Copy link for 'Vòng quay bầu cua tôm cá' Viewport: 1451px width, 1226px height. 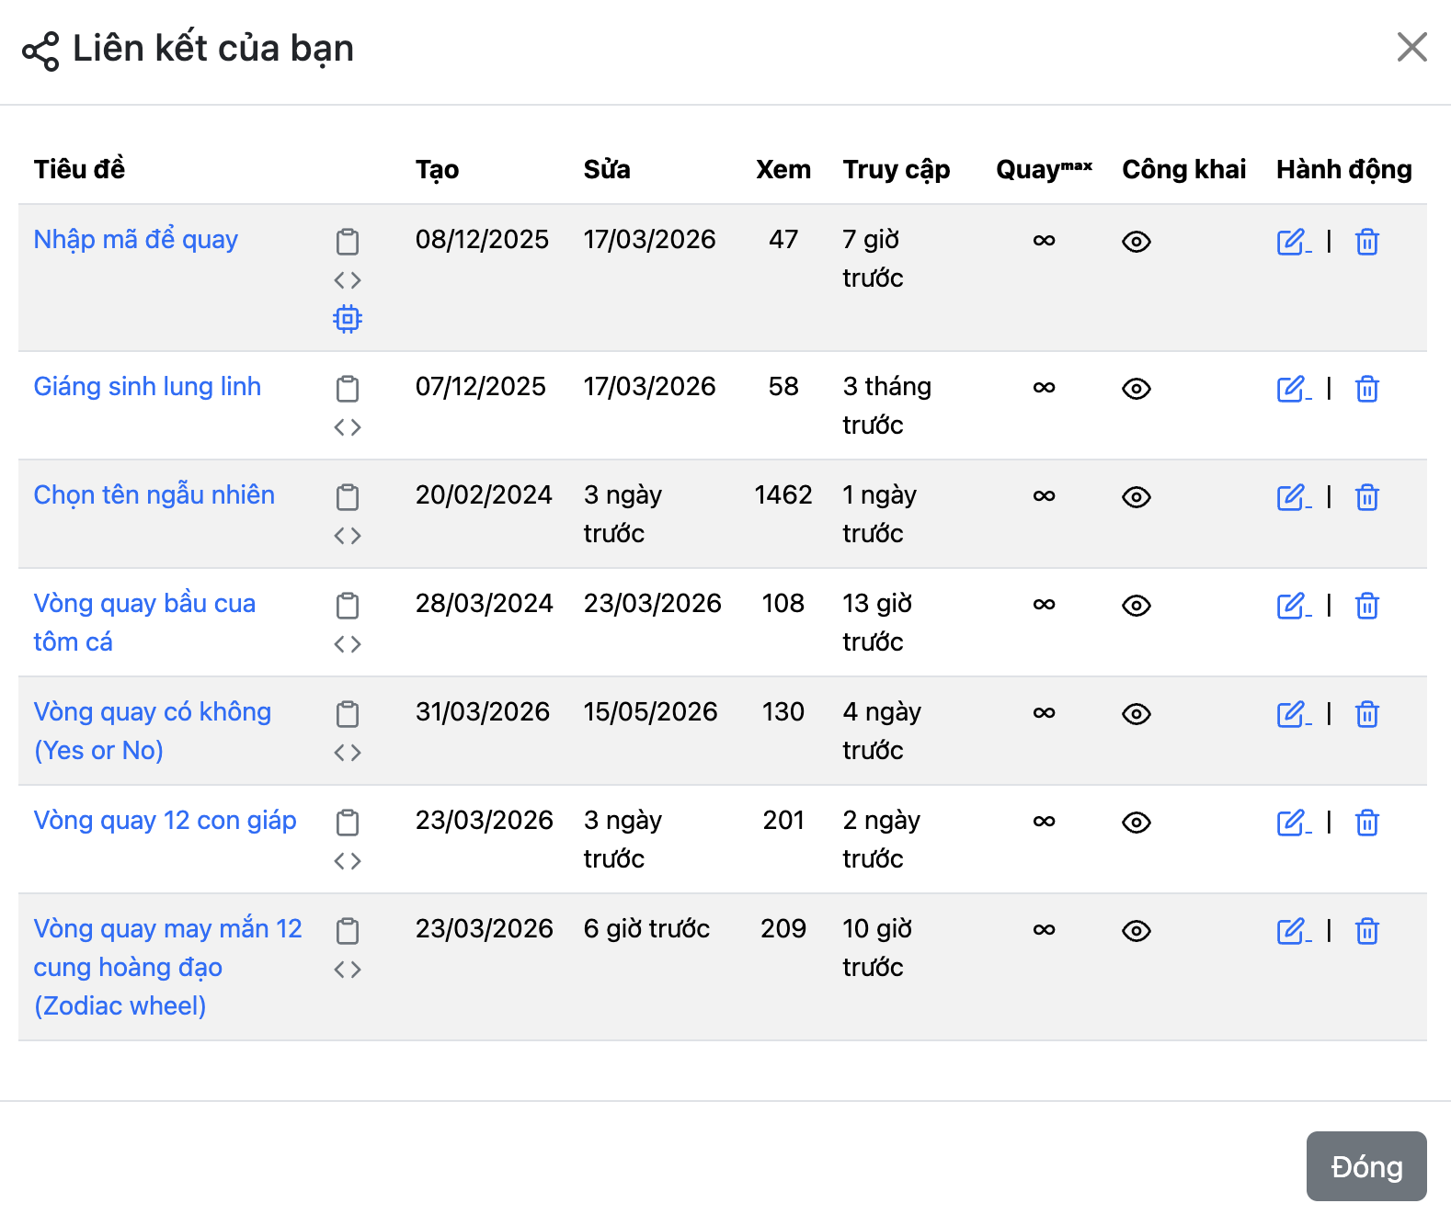pos(348,606)
